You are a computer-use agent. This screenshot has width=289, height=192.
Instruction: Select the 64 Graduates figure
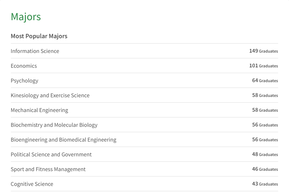[265, 80]
